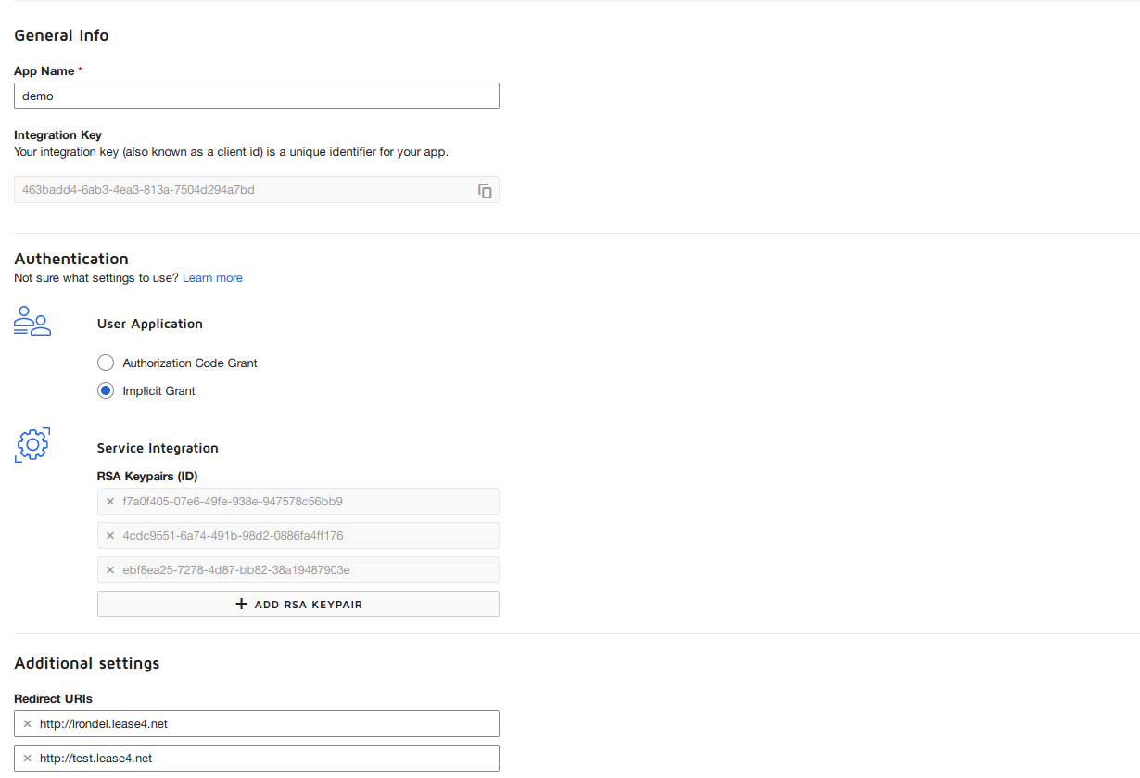This screenshot has height=778, width=1140.
Task: Click the Add RSA Keypair button
Action: pos(298,604)
